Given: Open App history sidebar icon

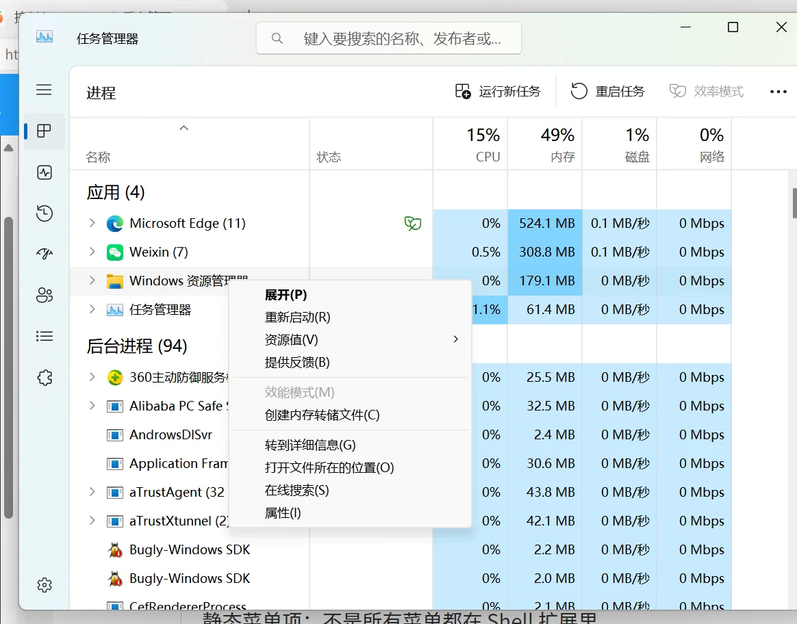Looking at the screenshot, I should [45, 213].
